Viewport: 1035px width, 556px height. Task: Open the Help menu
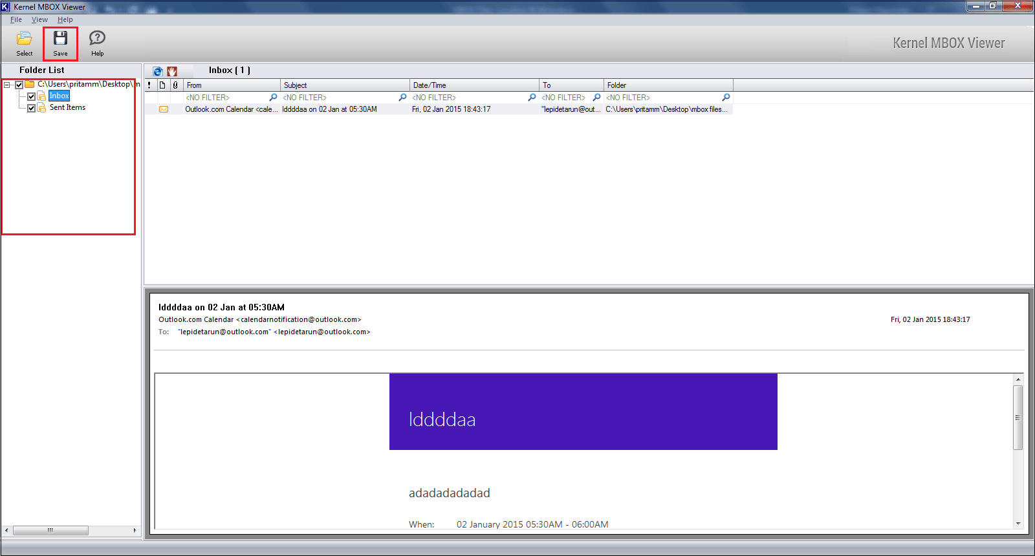pos(65,19)
